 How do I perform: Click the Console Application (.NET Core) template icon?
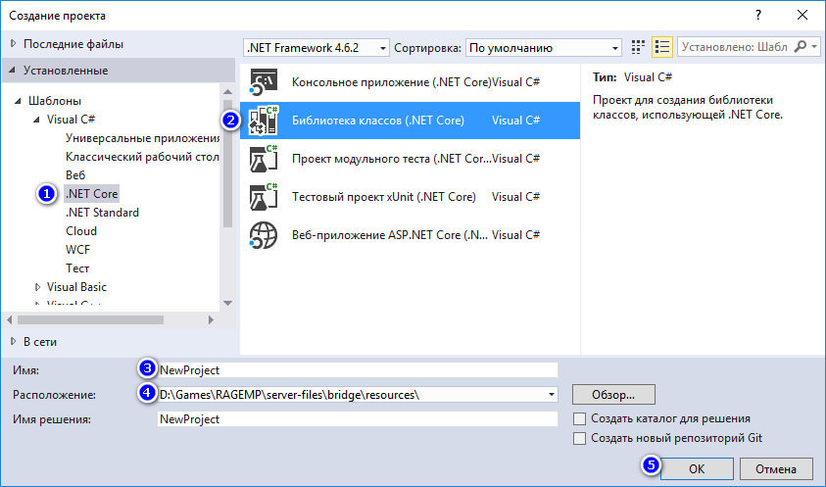click(x=263, y=82)
